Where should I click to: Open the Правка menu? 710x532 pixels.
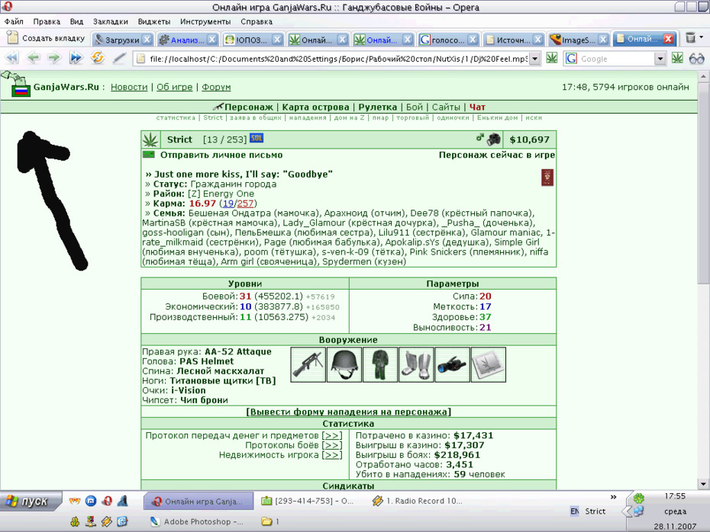pos(47,21)
